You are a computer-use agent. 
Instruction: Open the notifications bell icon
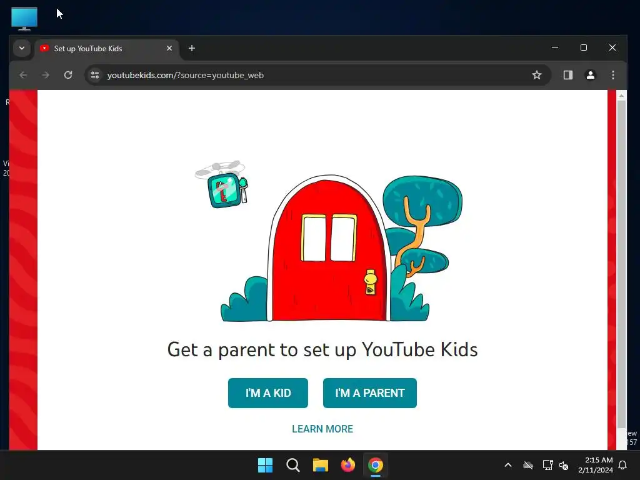(x=623, y=465)
